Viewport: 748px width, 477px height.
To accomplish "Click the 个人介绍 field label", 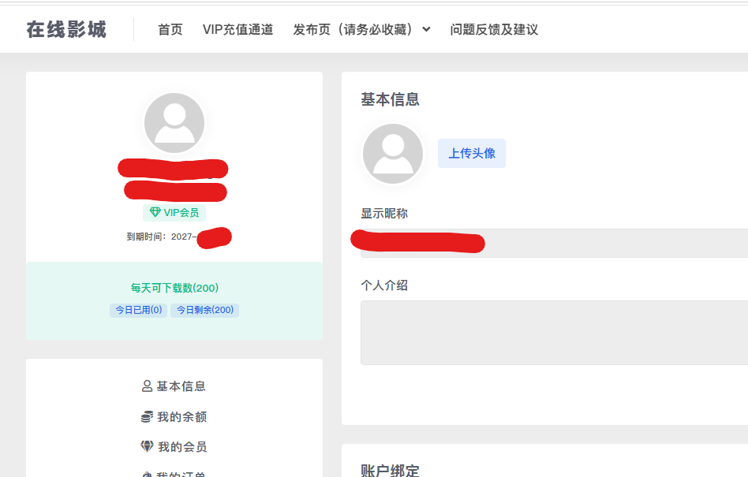I will click(x=384, y=285).
